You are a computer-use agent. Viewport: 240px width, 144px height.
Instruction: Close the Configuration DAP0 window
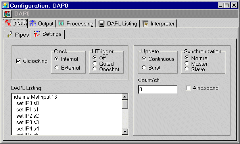coord(234,6)
